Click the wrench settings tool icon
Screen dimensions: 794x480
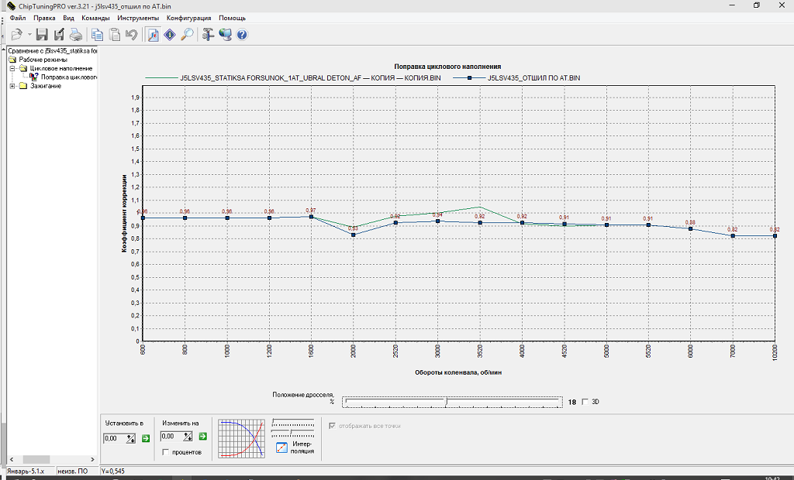click(208, 34)
